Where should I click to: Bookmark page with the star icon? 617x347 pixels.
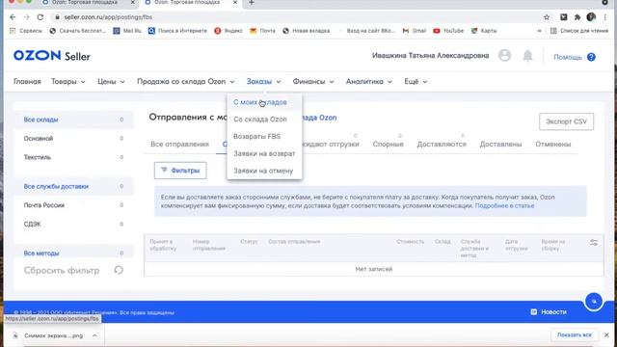(x=547, y=17)
